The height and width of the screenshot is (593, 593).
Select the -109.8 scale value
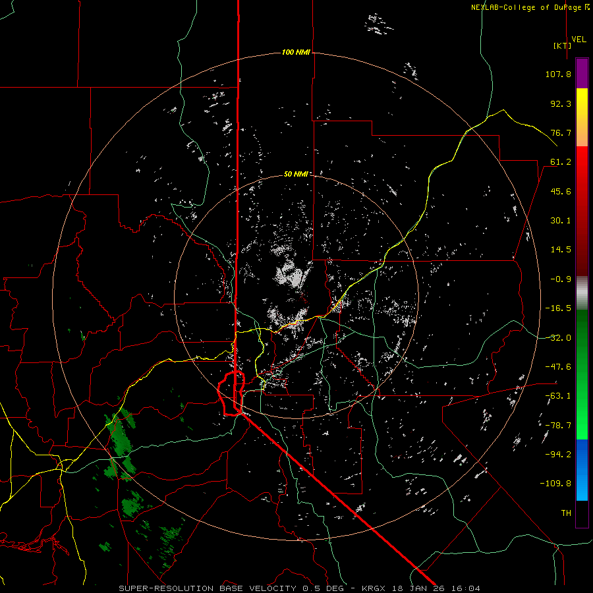pos(555,484)
